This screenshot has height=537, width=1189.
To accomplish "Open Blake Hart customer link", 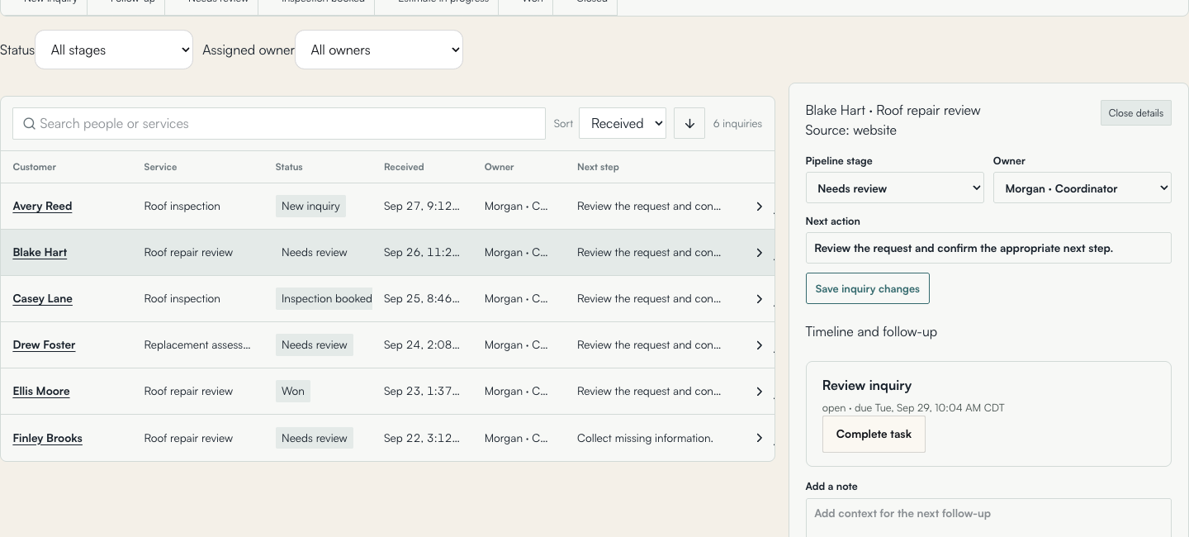I will (x=40, y=253).
